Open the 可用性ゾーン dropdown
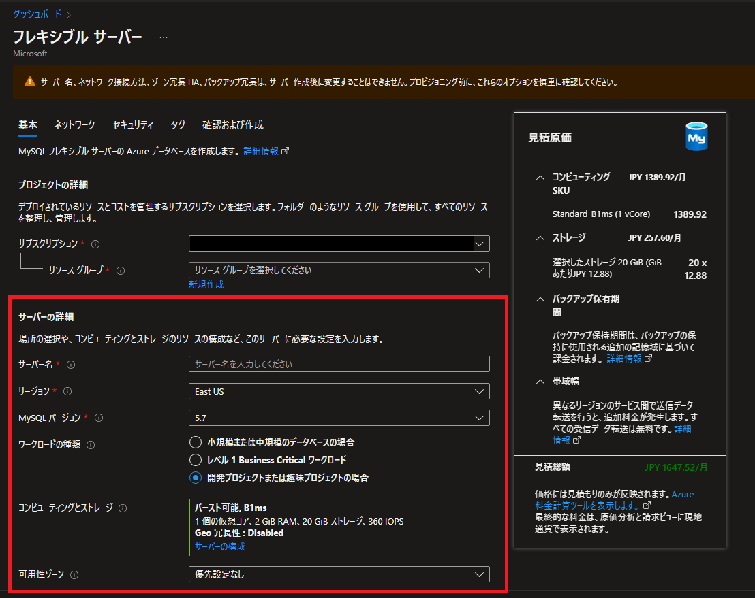The width and height of the screenshot is (755, 598). [339, 574]
